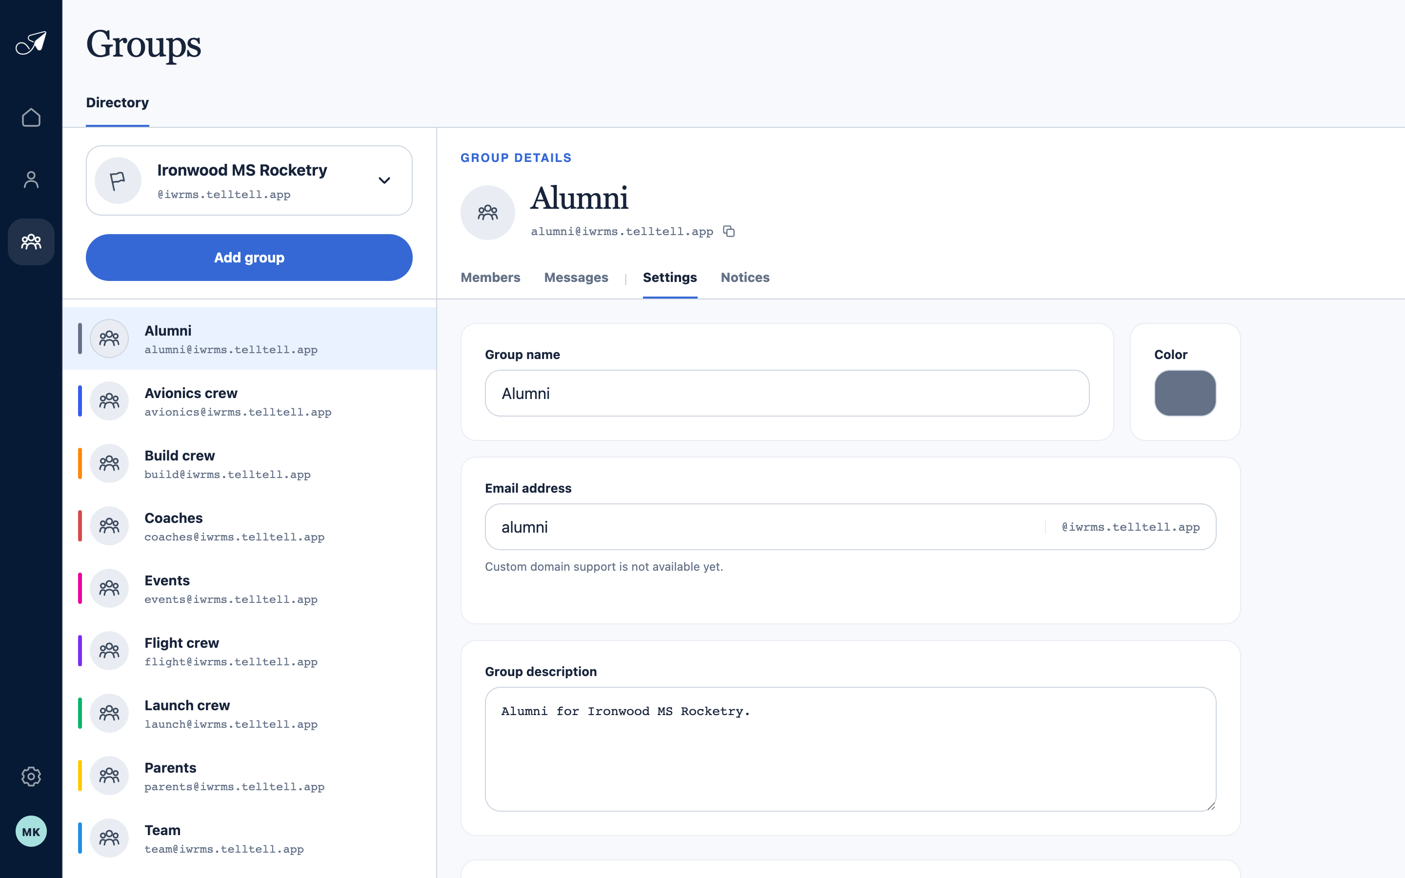Open the MK user avatar menu

tap(31, 832)
